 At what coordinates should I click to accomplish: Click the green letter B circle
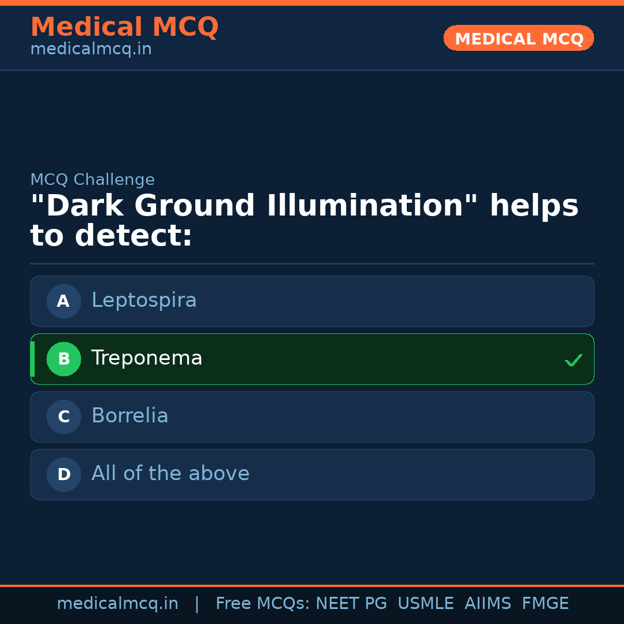tap(64, 359)
